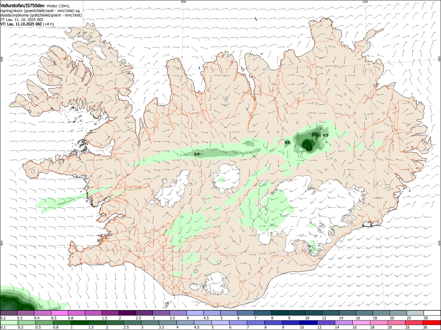The width and height of the screenshot is (441, 330).
Task: Click the 0.6 precipitation value on the map
Action: pyautogui.click(x=287, y=142)
